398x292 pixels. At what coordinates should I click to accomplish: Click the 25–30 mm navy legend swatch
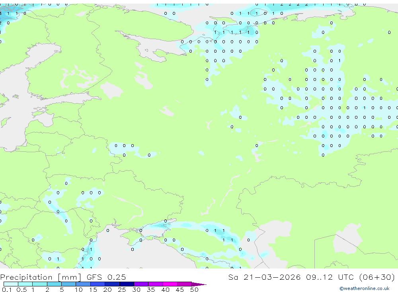pos(127,284)
